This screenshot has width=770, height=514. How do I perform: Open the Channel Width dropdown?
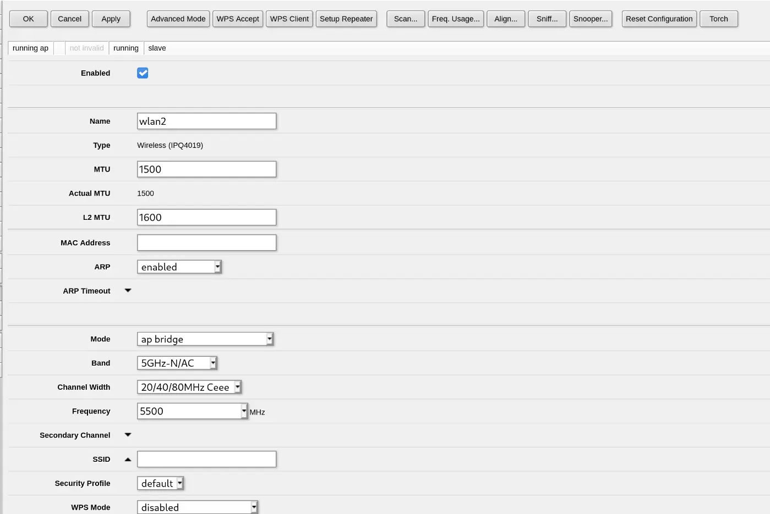[189, 387]
